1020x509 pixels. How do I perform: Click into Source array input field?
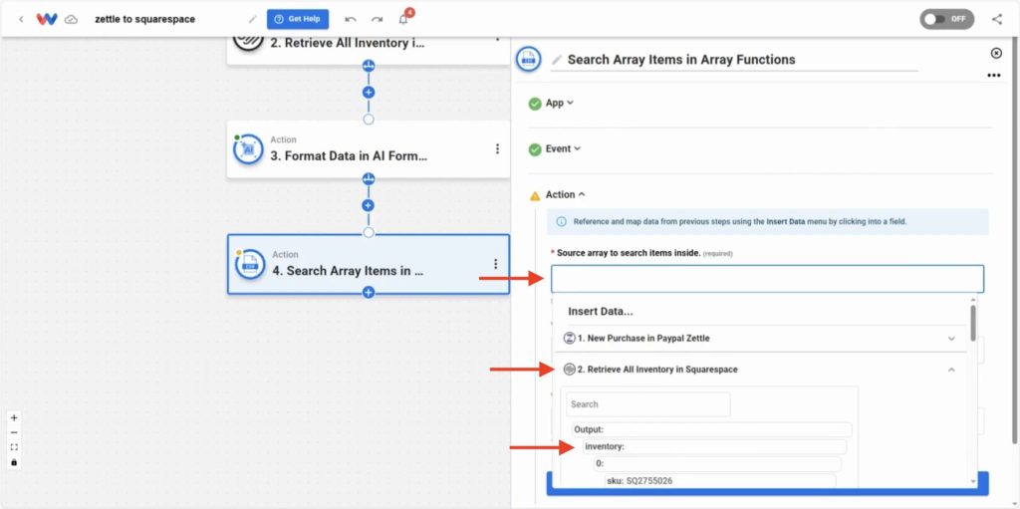[x=767, y=279]
